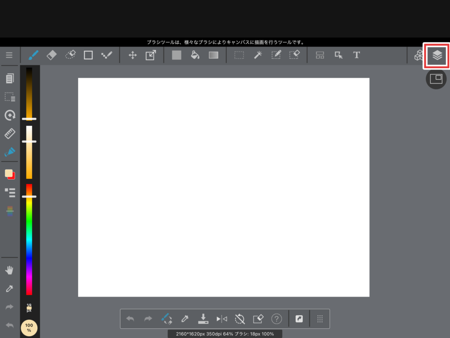Screen dimensions: 450x338
Task: Select the Bucket fill tool
Action: point(195,55)
